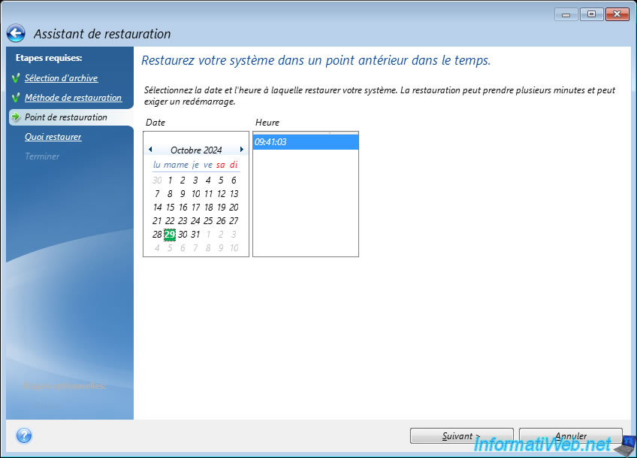Screen dimensions: 637x458
Task: Select October 20 in the calendar
Action: pyautogui.click(x=234, y=208)
